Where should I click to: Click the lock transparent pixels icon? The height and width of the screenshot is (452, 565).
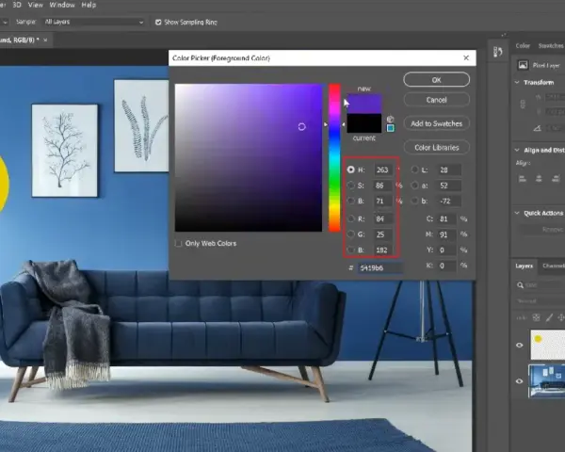(536, 317)
